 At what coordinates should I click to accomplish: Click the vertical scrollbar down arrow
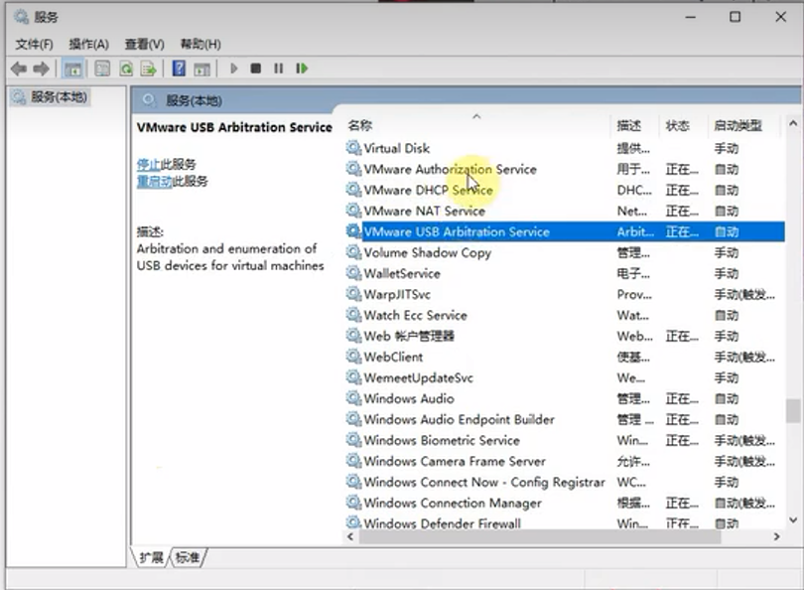coord(793,520)
